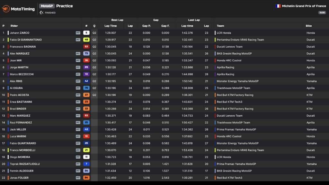The height and width of the screenshot is (185, 329).
Task: Click last lap time 1:53.426
Action: [187, 150]
